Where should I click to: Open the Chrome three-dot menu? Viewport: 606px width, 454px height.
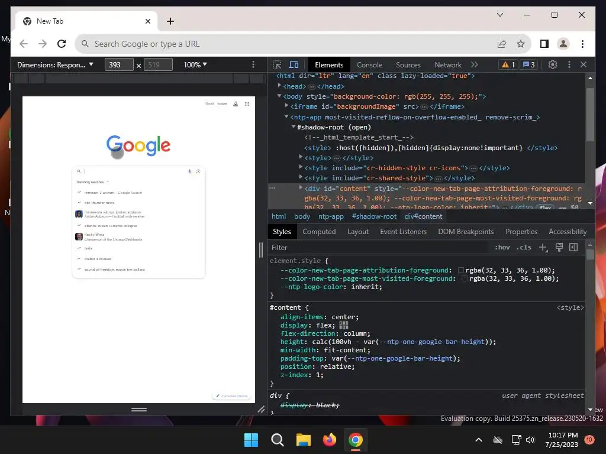pos(582,44)
